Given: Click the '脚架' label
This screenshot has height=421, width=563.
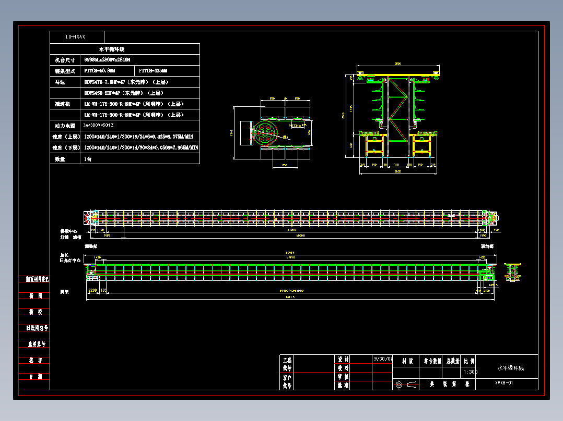Looking at the screenshot, I should click(x=65, y=292).
